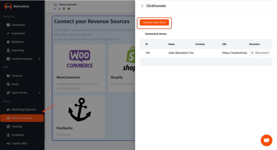Click store name Saba Abesadze's Tea

coord(181,53)
